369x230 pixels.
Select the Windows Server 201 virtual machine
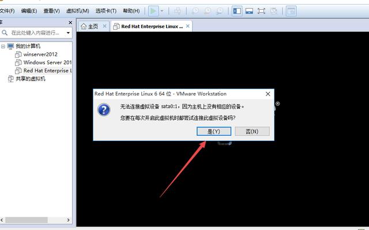click(x=47, y=63)
